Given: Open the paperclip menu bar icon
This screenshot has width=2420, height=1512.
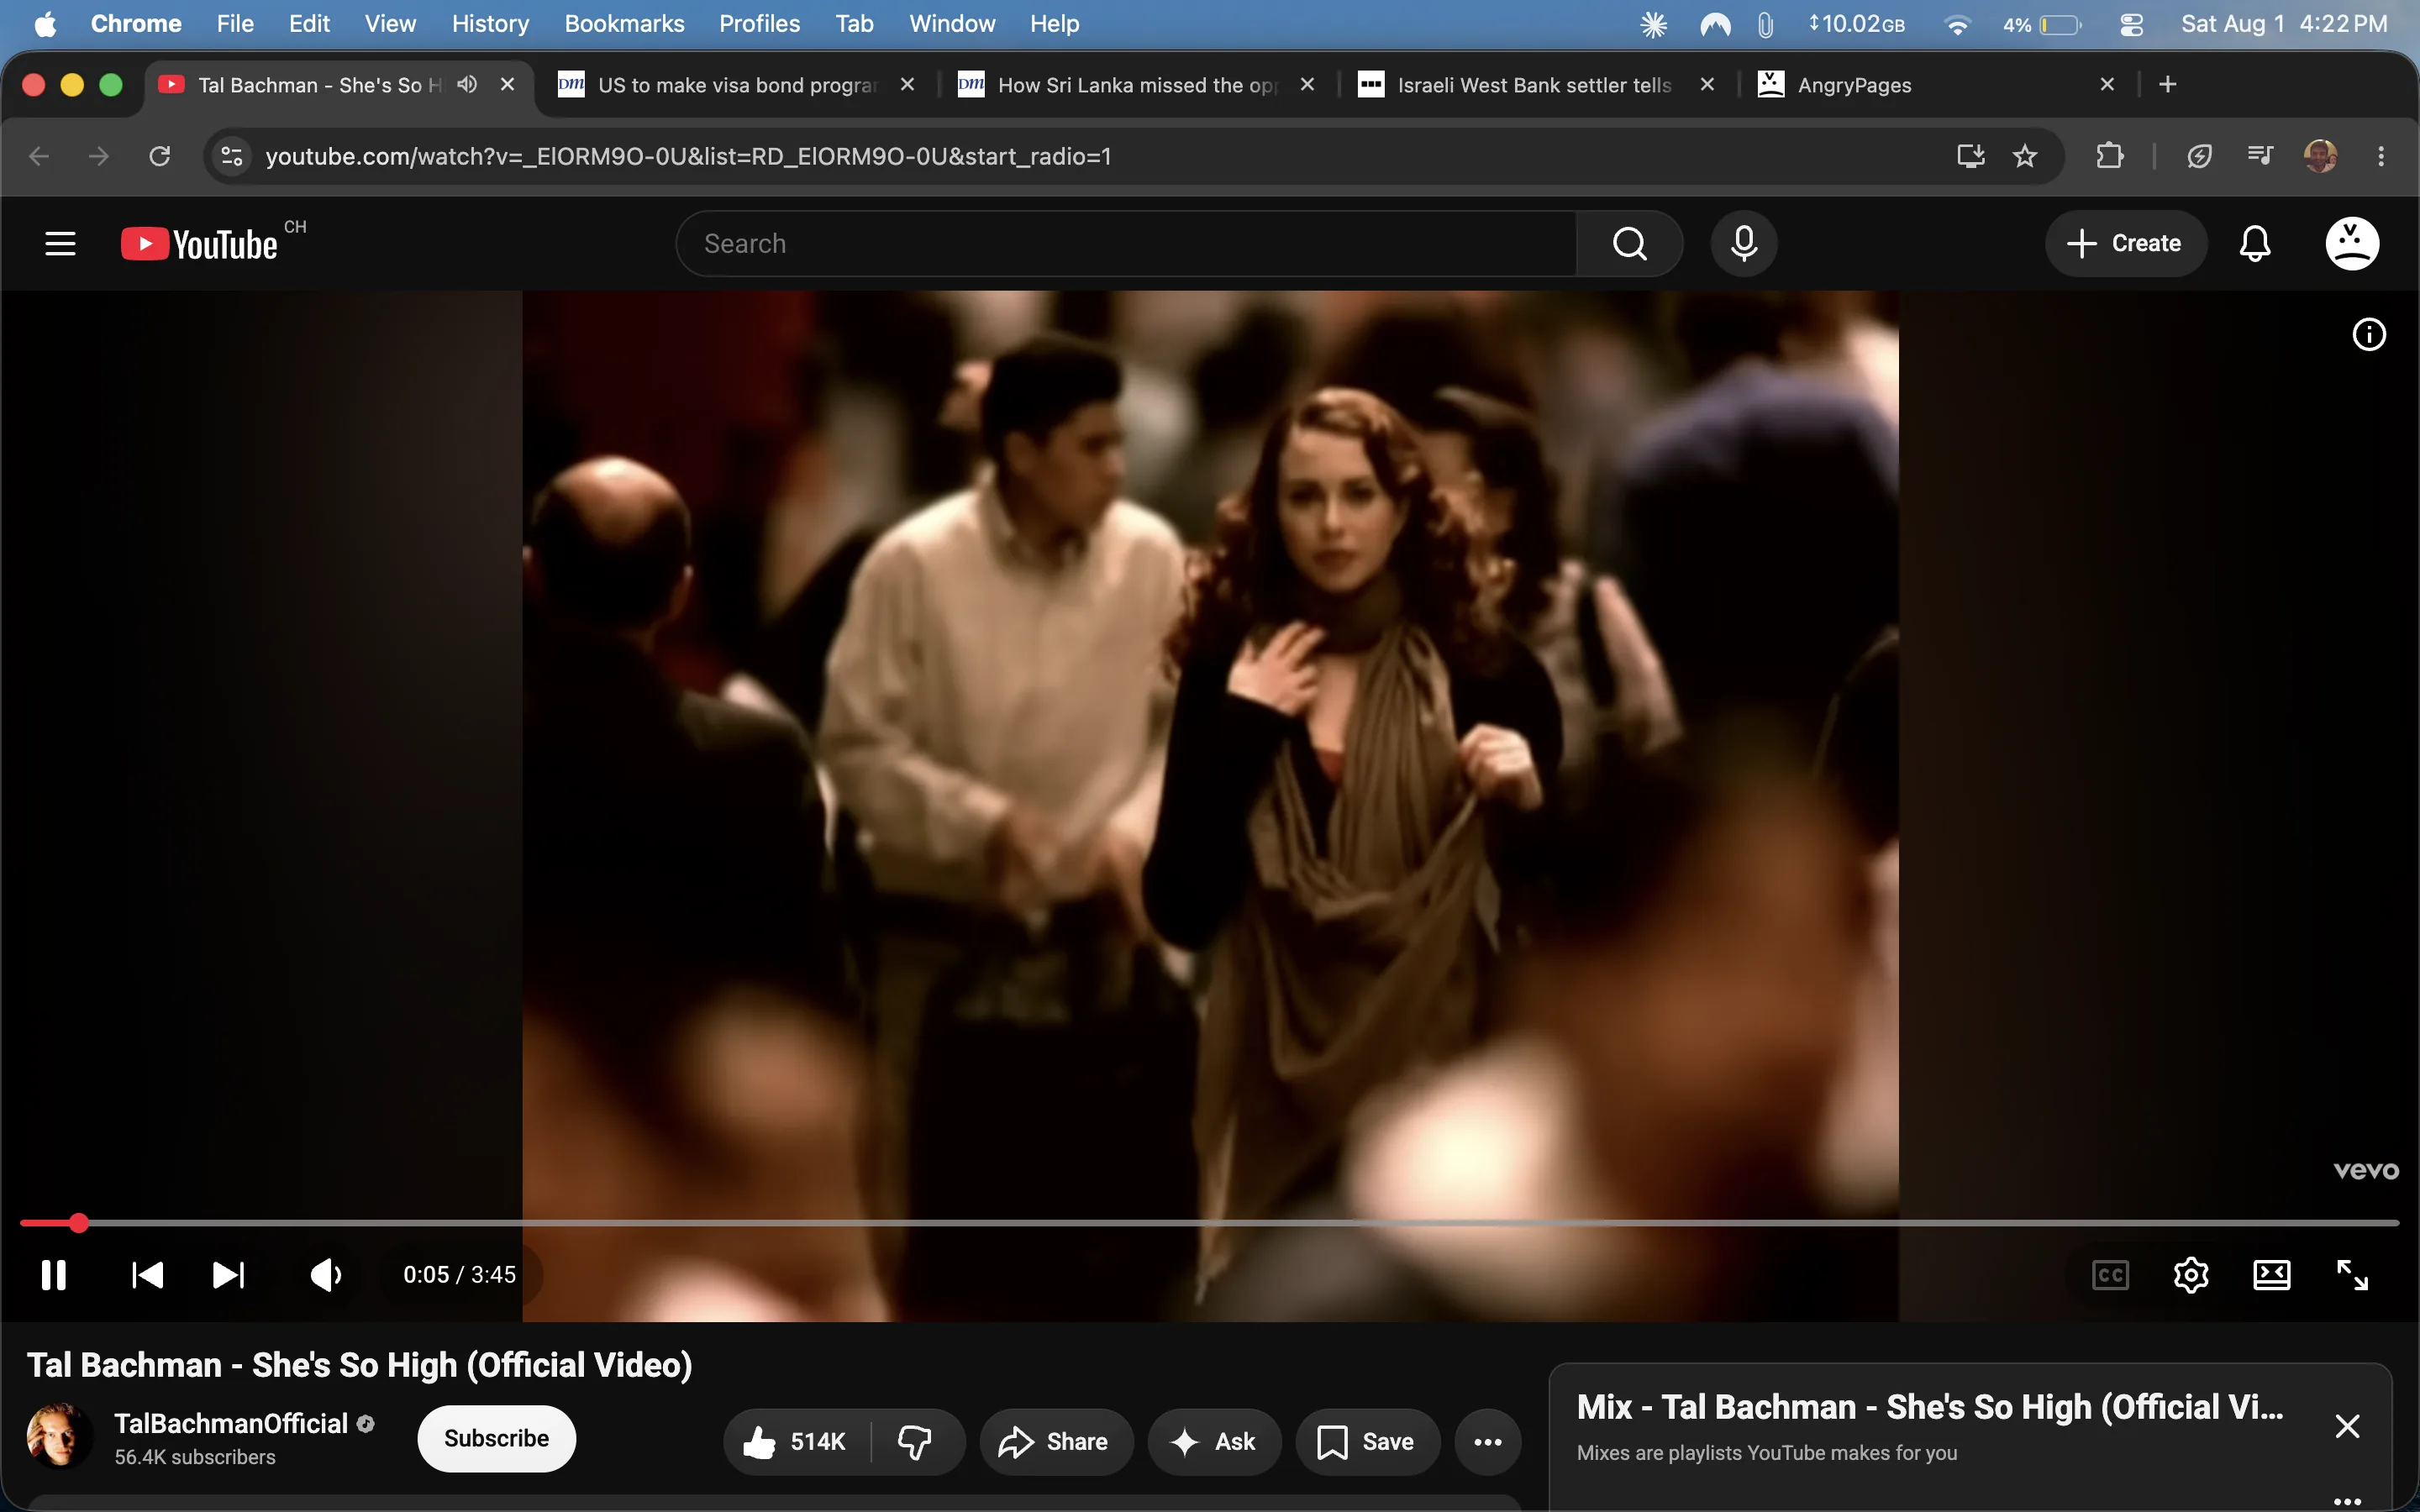Looking at the screenshot, I should click(1766, 24).
